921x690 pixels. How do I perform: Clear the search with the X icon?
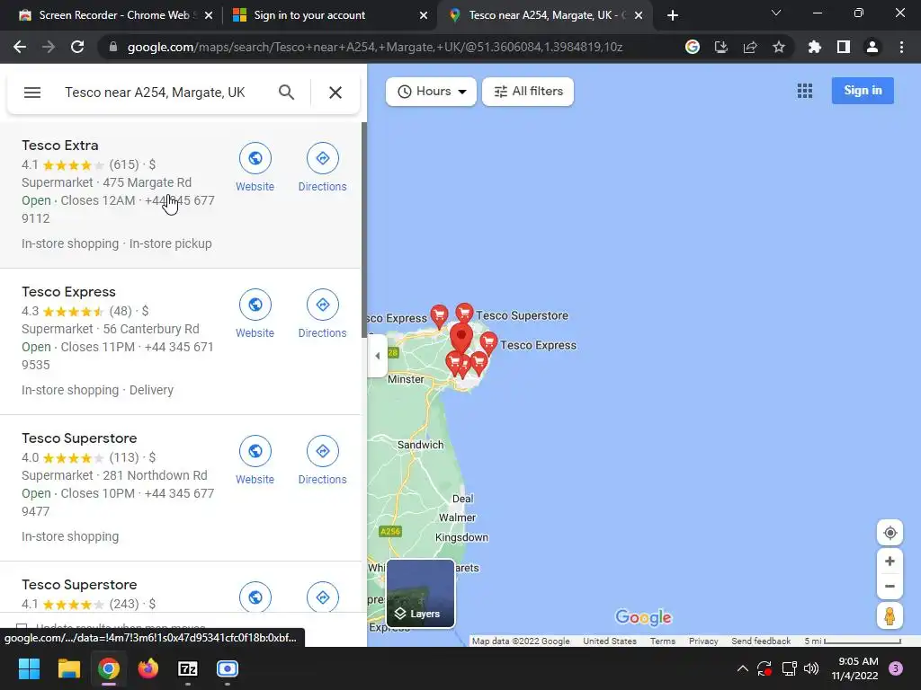335,93
